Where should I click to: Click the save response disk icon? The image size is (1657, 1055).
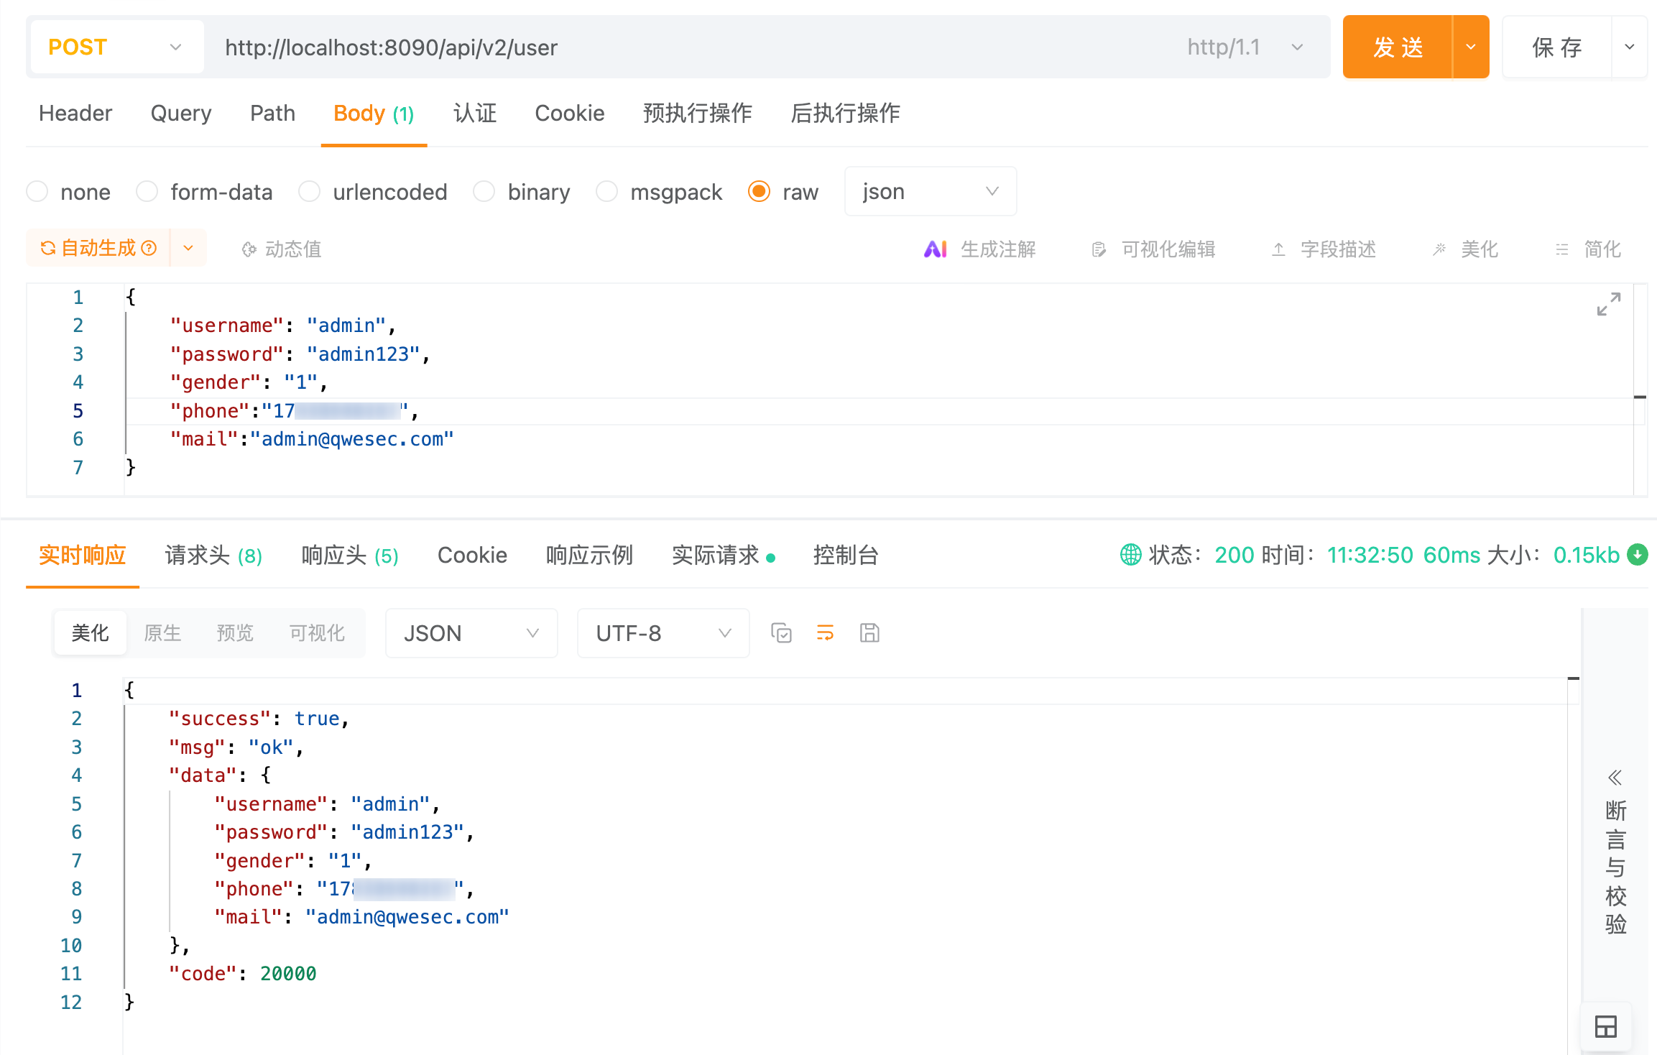tap(869, 633)
